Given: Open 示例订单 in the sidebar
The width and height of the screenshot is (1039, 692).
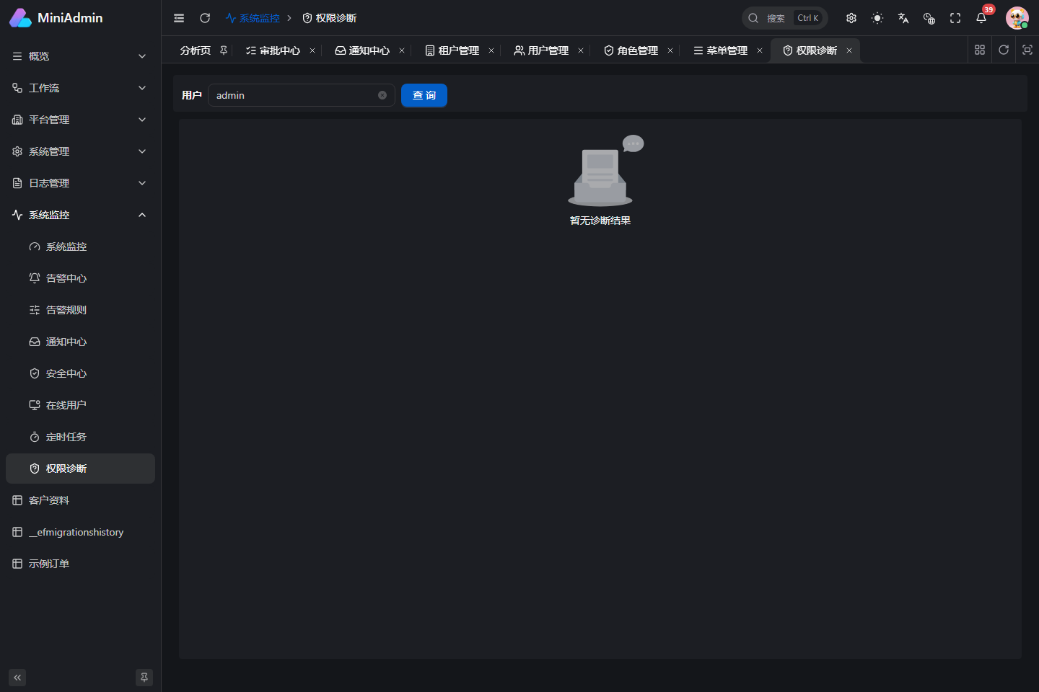Looking at the screenshot, I should point(80,564).
